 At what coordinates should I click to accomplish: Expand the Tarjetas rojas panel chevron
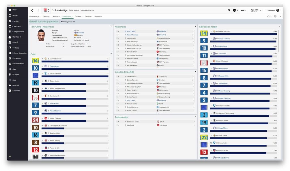click(195, 117)
